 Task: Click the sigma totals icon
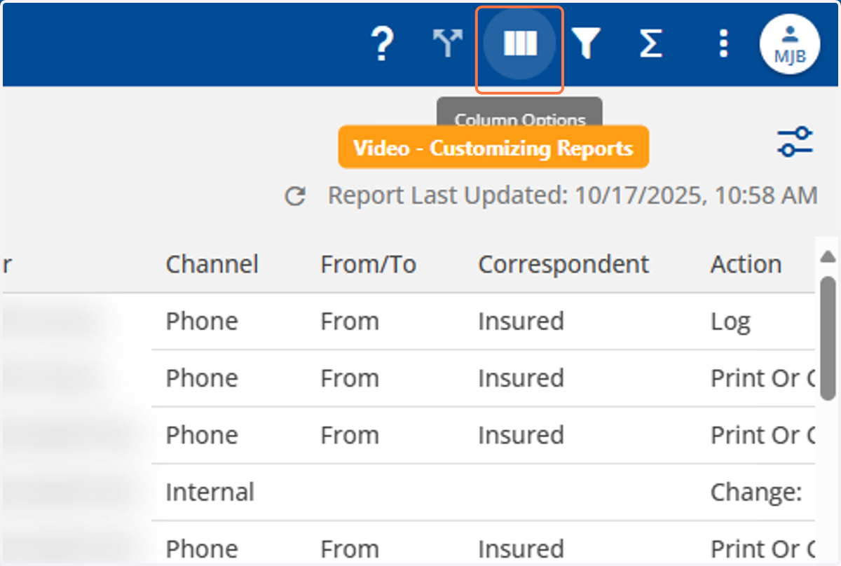tap(651, 45)
